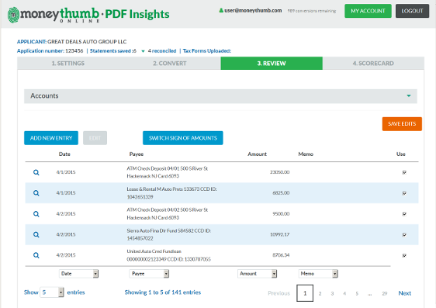Open magnifier for United Auto Cred row
Image resolution: width=436 pixels, height=308 pixels.
tap(36, 255)
